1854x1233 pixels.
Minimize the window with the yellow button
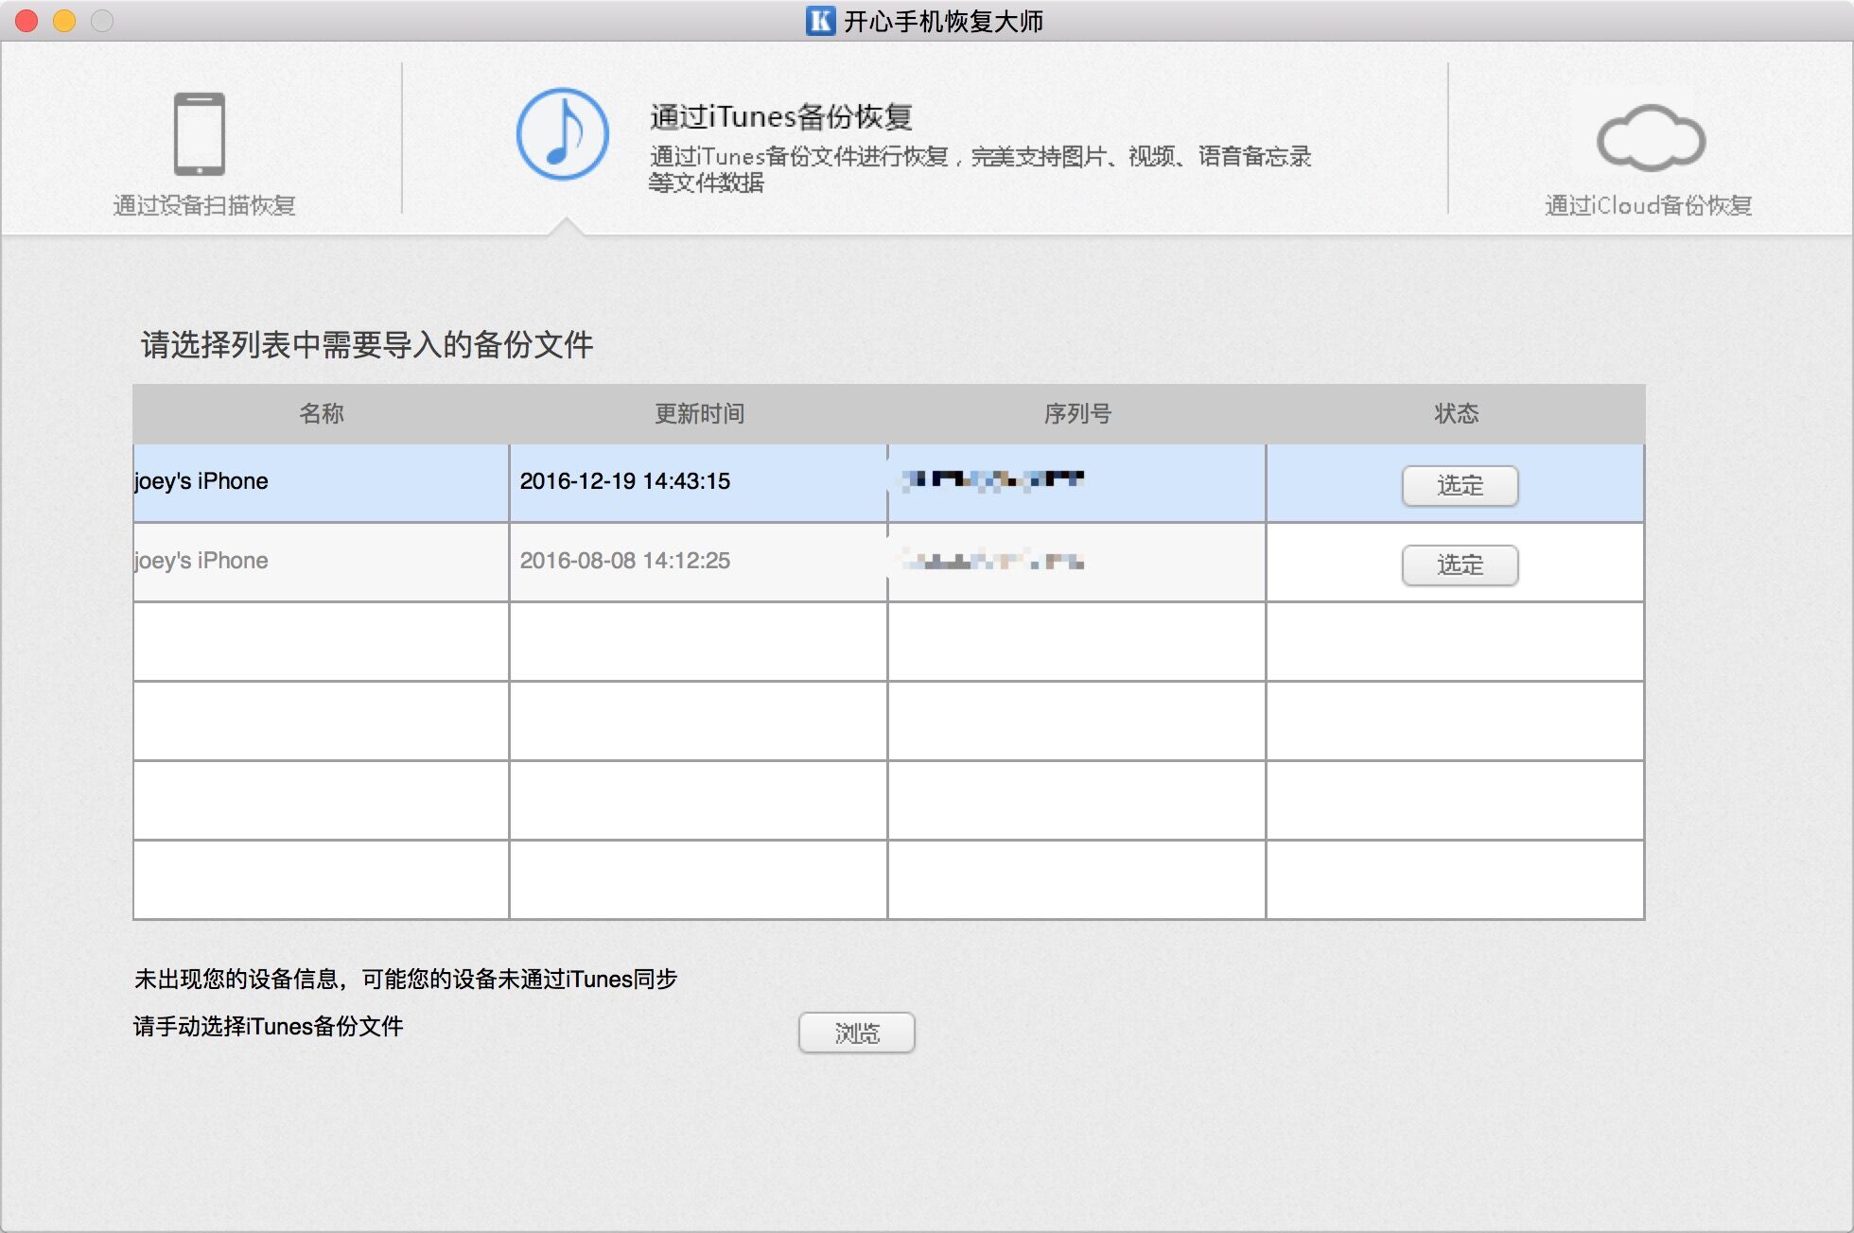(x=64, y=21)
